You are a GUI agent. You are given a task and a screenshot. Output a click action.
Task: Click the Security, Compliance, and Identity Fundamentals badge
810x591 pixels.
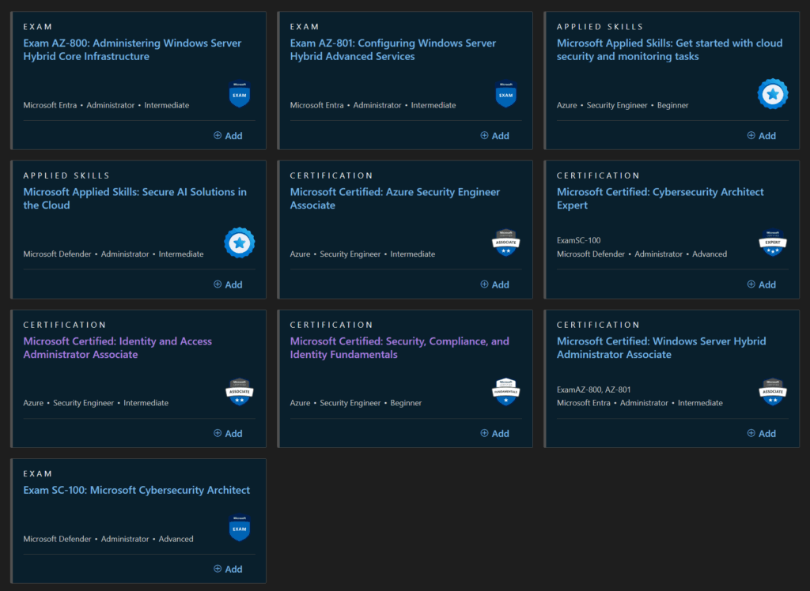coord(505,392)
